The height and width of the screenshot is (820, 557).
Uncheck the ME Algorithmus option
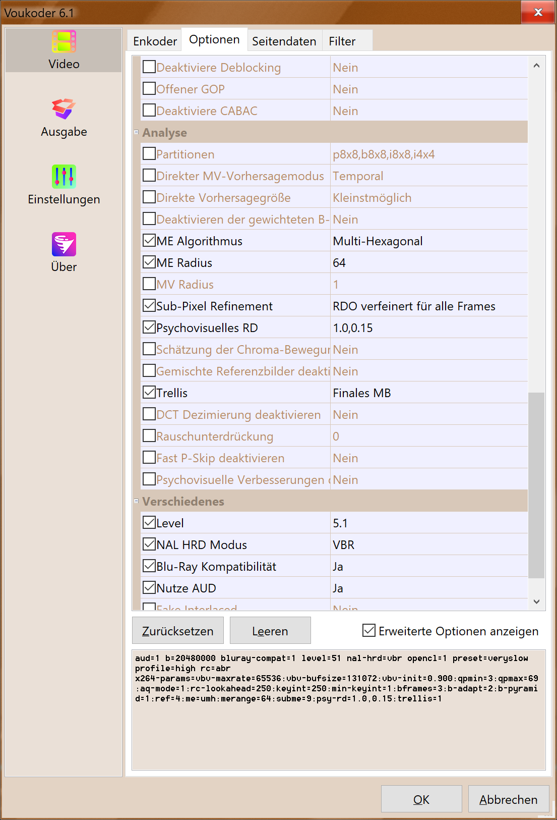coord(149,240)
